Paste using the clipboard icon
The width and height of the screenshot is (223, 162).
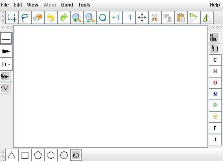click(181, 17)
